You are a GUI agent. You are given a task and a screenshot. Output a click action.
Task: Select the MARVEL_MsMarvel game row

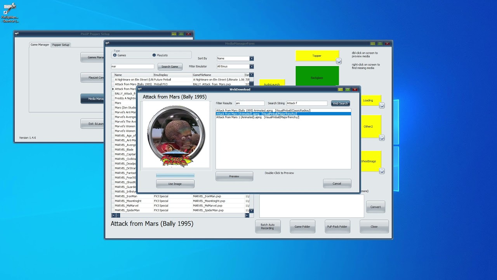[x=179, y=206]
